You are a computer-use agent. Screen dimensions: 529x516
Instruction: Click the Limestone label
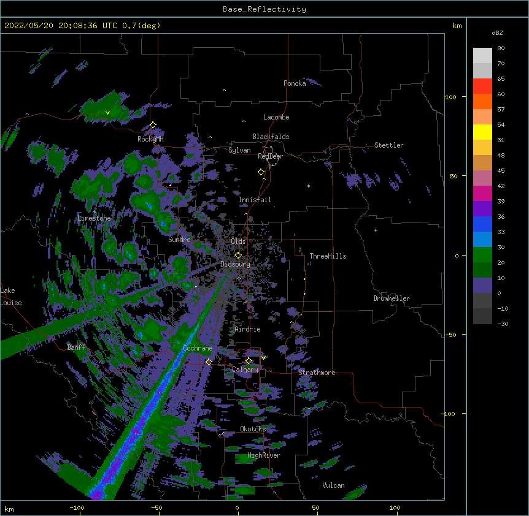tap(94, 218)
